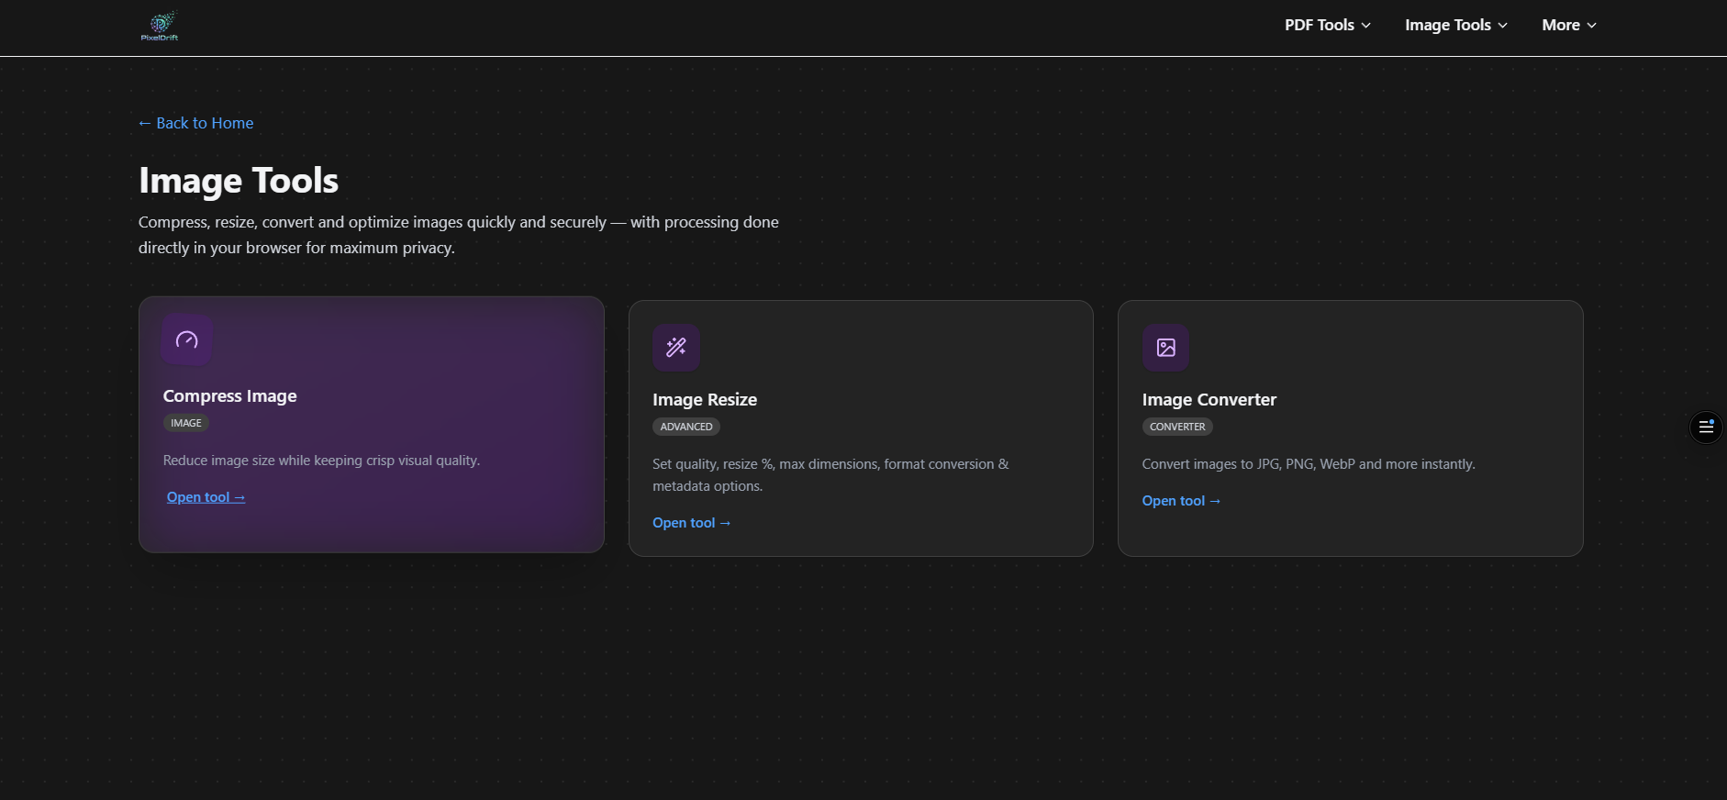Click the IMAGE tag badge
The image size is (1727, 800).
(x=186, y=423)
